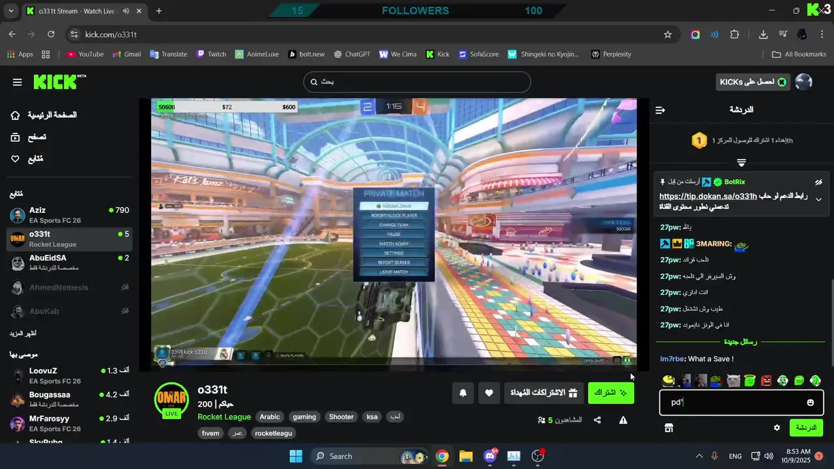This screenshot has height=469, width=834.
Task: Reload the page
Action: [51, 35]
